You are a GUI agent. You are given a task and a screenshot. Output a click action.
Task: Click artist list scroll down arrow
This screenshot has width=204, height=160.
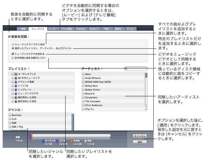point(146,109)
